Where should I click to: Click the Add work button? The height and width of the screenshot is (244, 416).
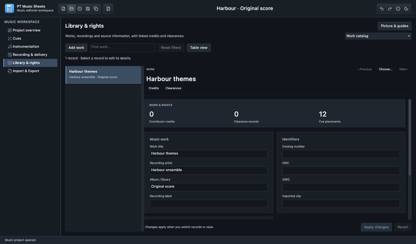pos(76,48)
